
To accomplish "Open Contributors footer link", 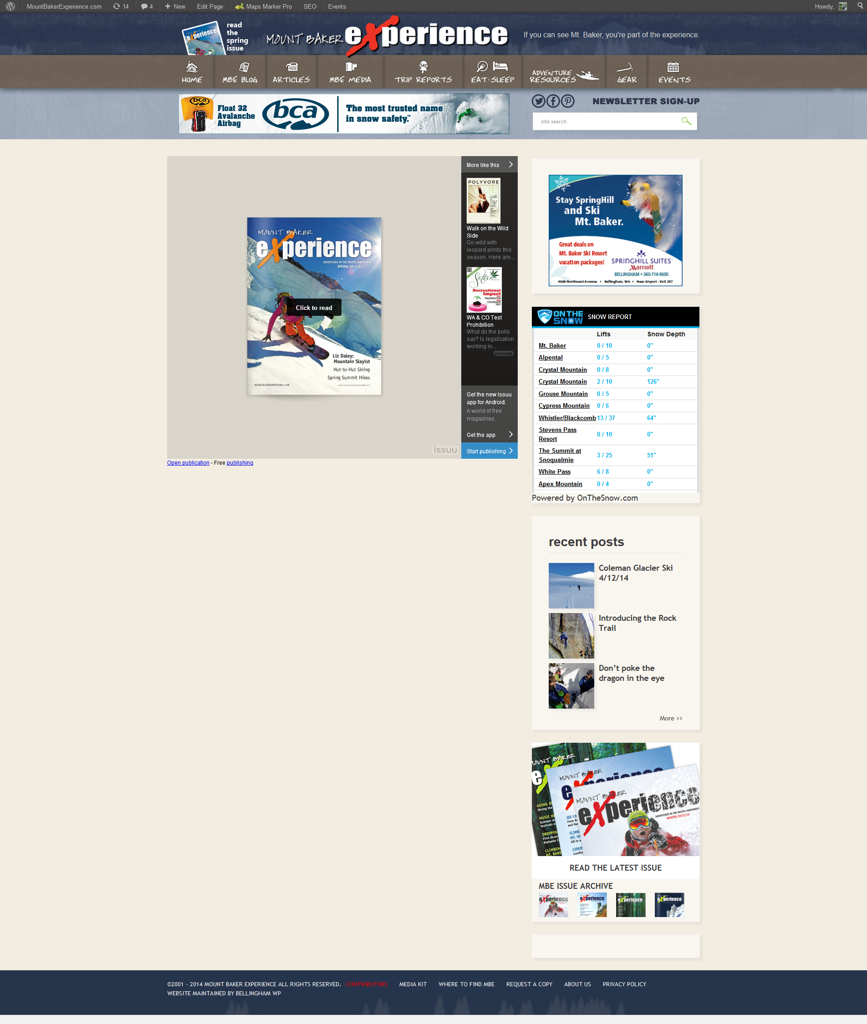I will point(367,984).
